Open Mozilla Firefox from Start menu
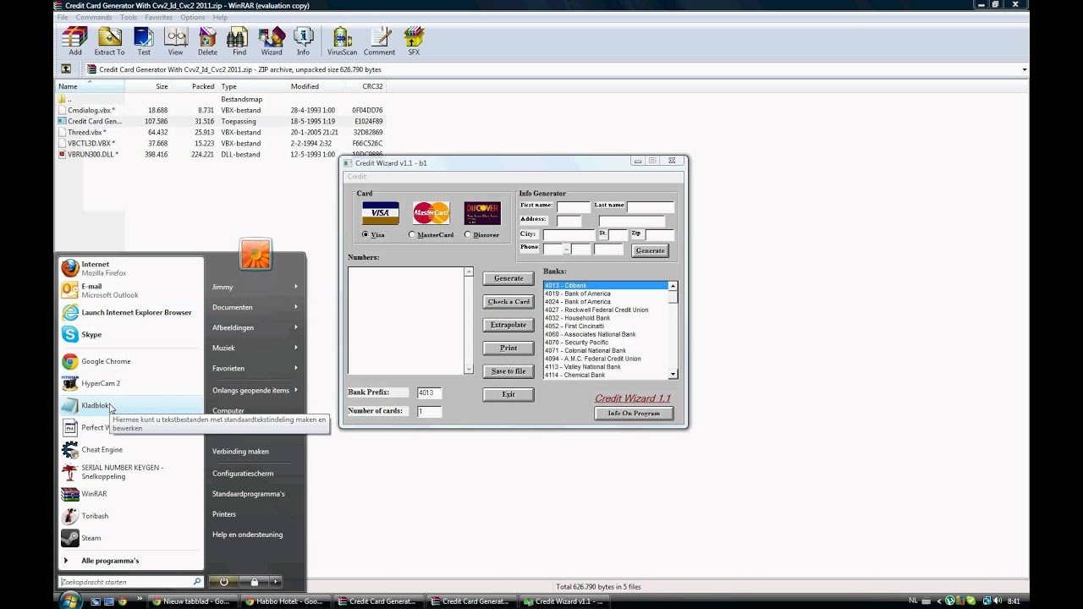This screenshot has width=1083, height=609. tap(131, 268)
